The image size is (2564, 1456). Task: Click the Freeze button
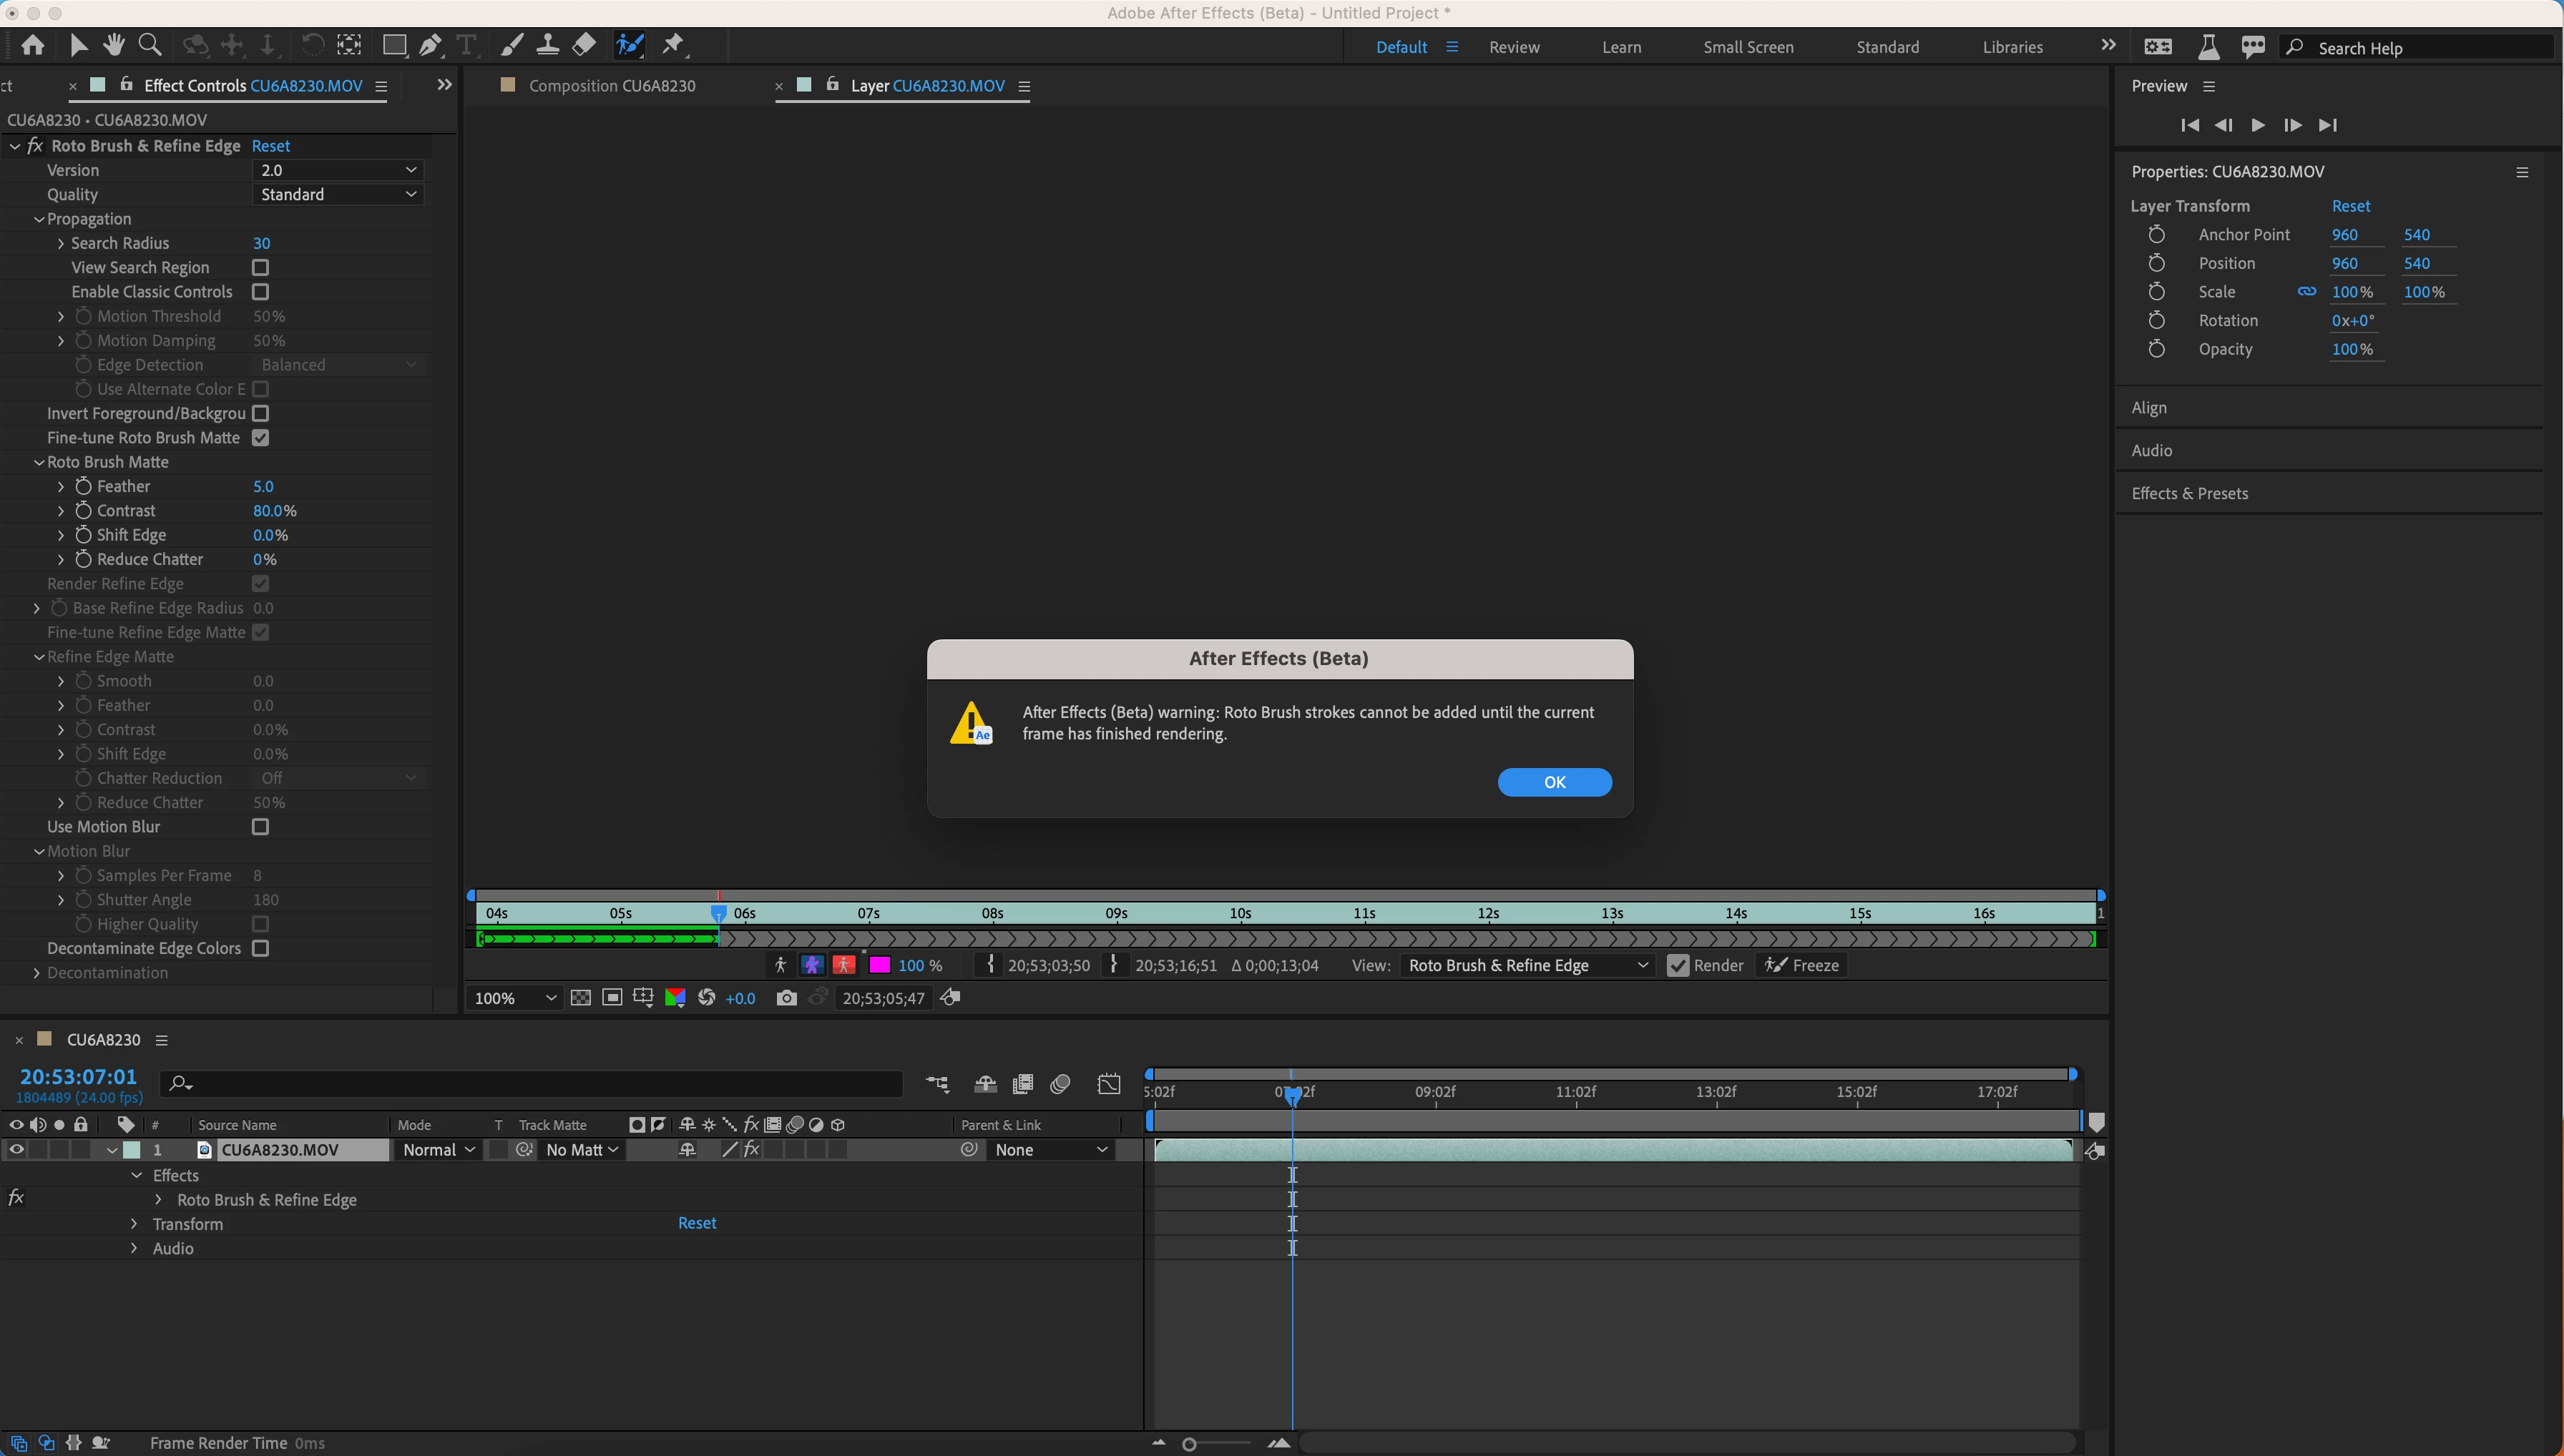1803,965
